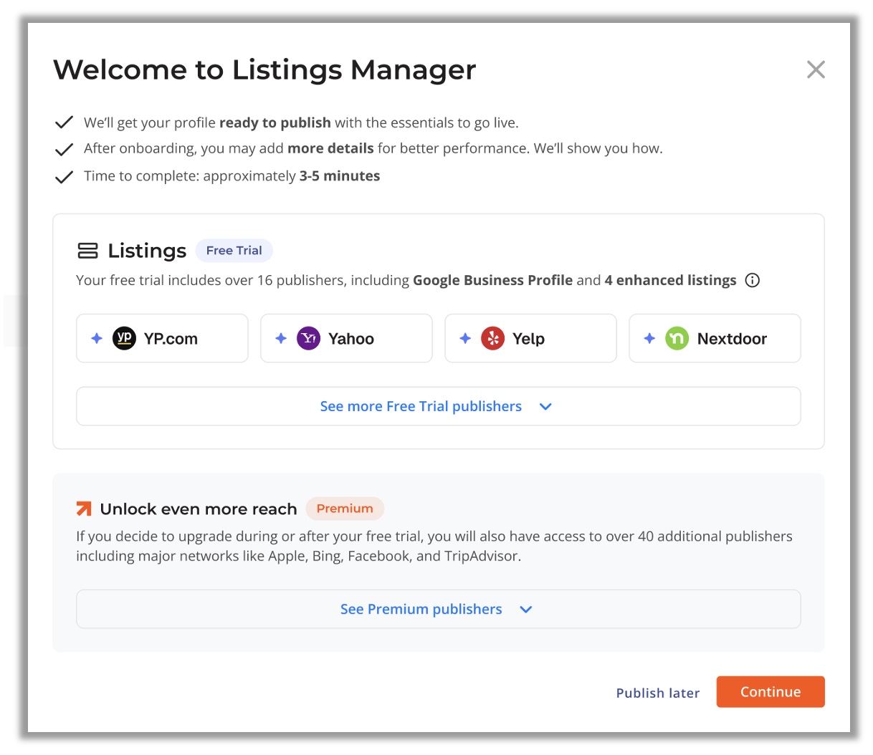Click the YP.com logo icon
This screenshot has width=873, height=755.
click(x=124, y=338)
